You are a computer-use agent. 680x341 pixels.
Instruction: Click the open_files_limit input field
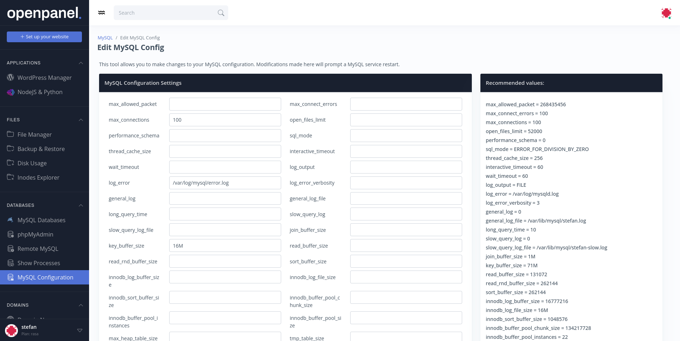(406, 120)
